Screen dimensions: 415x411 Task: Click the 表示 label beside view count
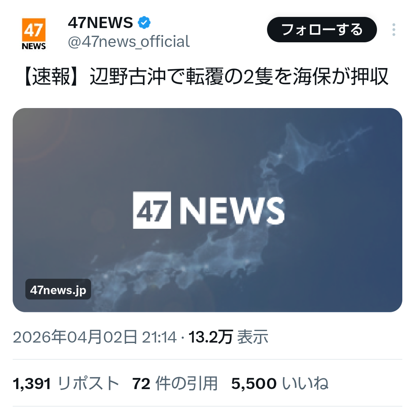point(253,337)
